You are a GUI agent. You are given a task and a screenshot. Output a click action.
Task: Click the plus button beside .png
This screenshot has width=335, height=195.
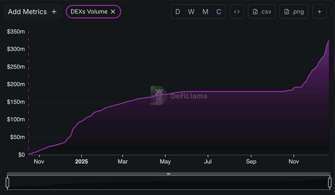click(x=320, y=12)
